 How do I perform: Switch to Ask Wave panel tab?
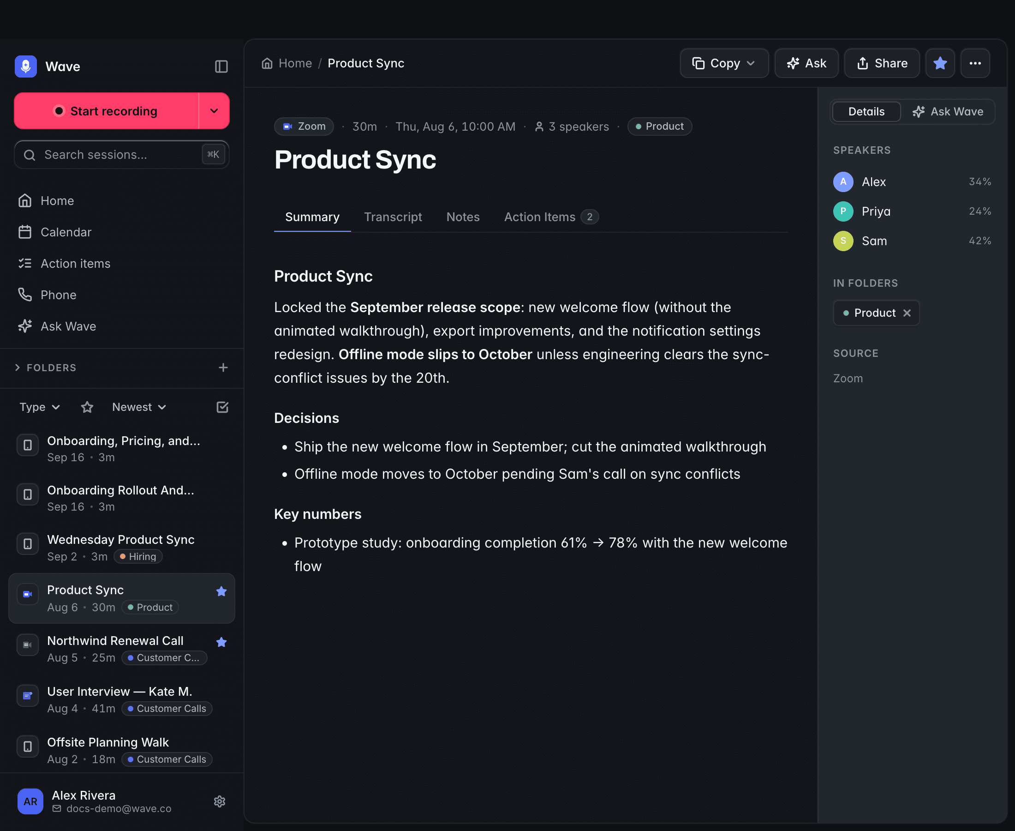948,112
